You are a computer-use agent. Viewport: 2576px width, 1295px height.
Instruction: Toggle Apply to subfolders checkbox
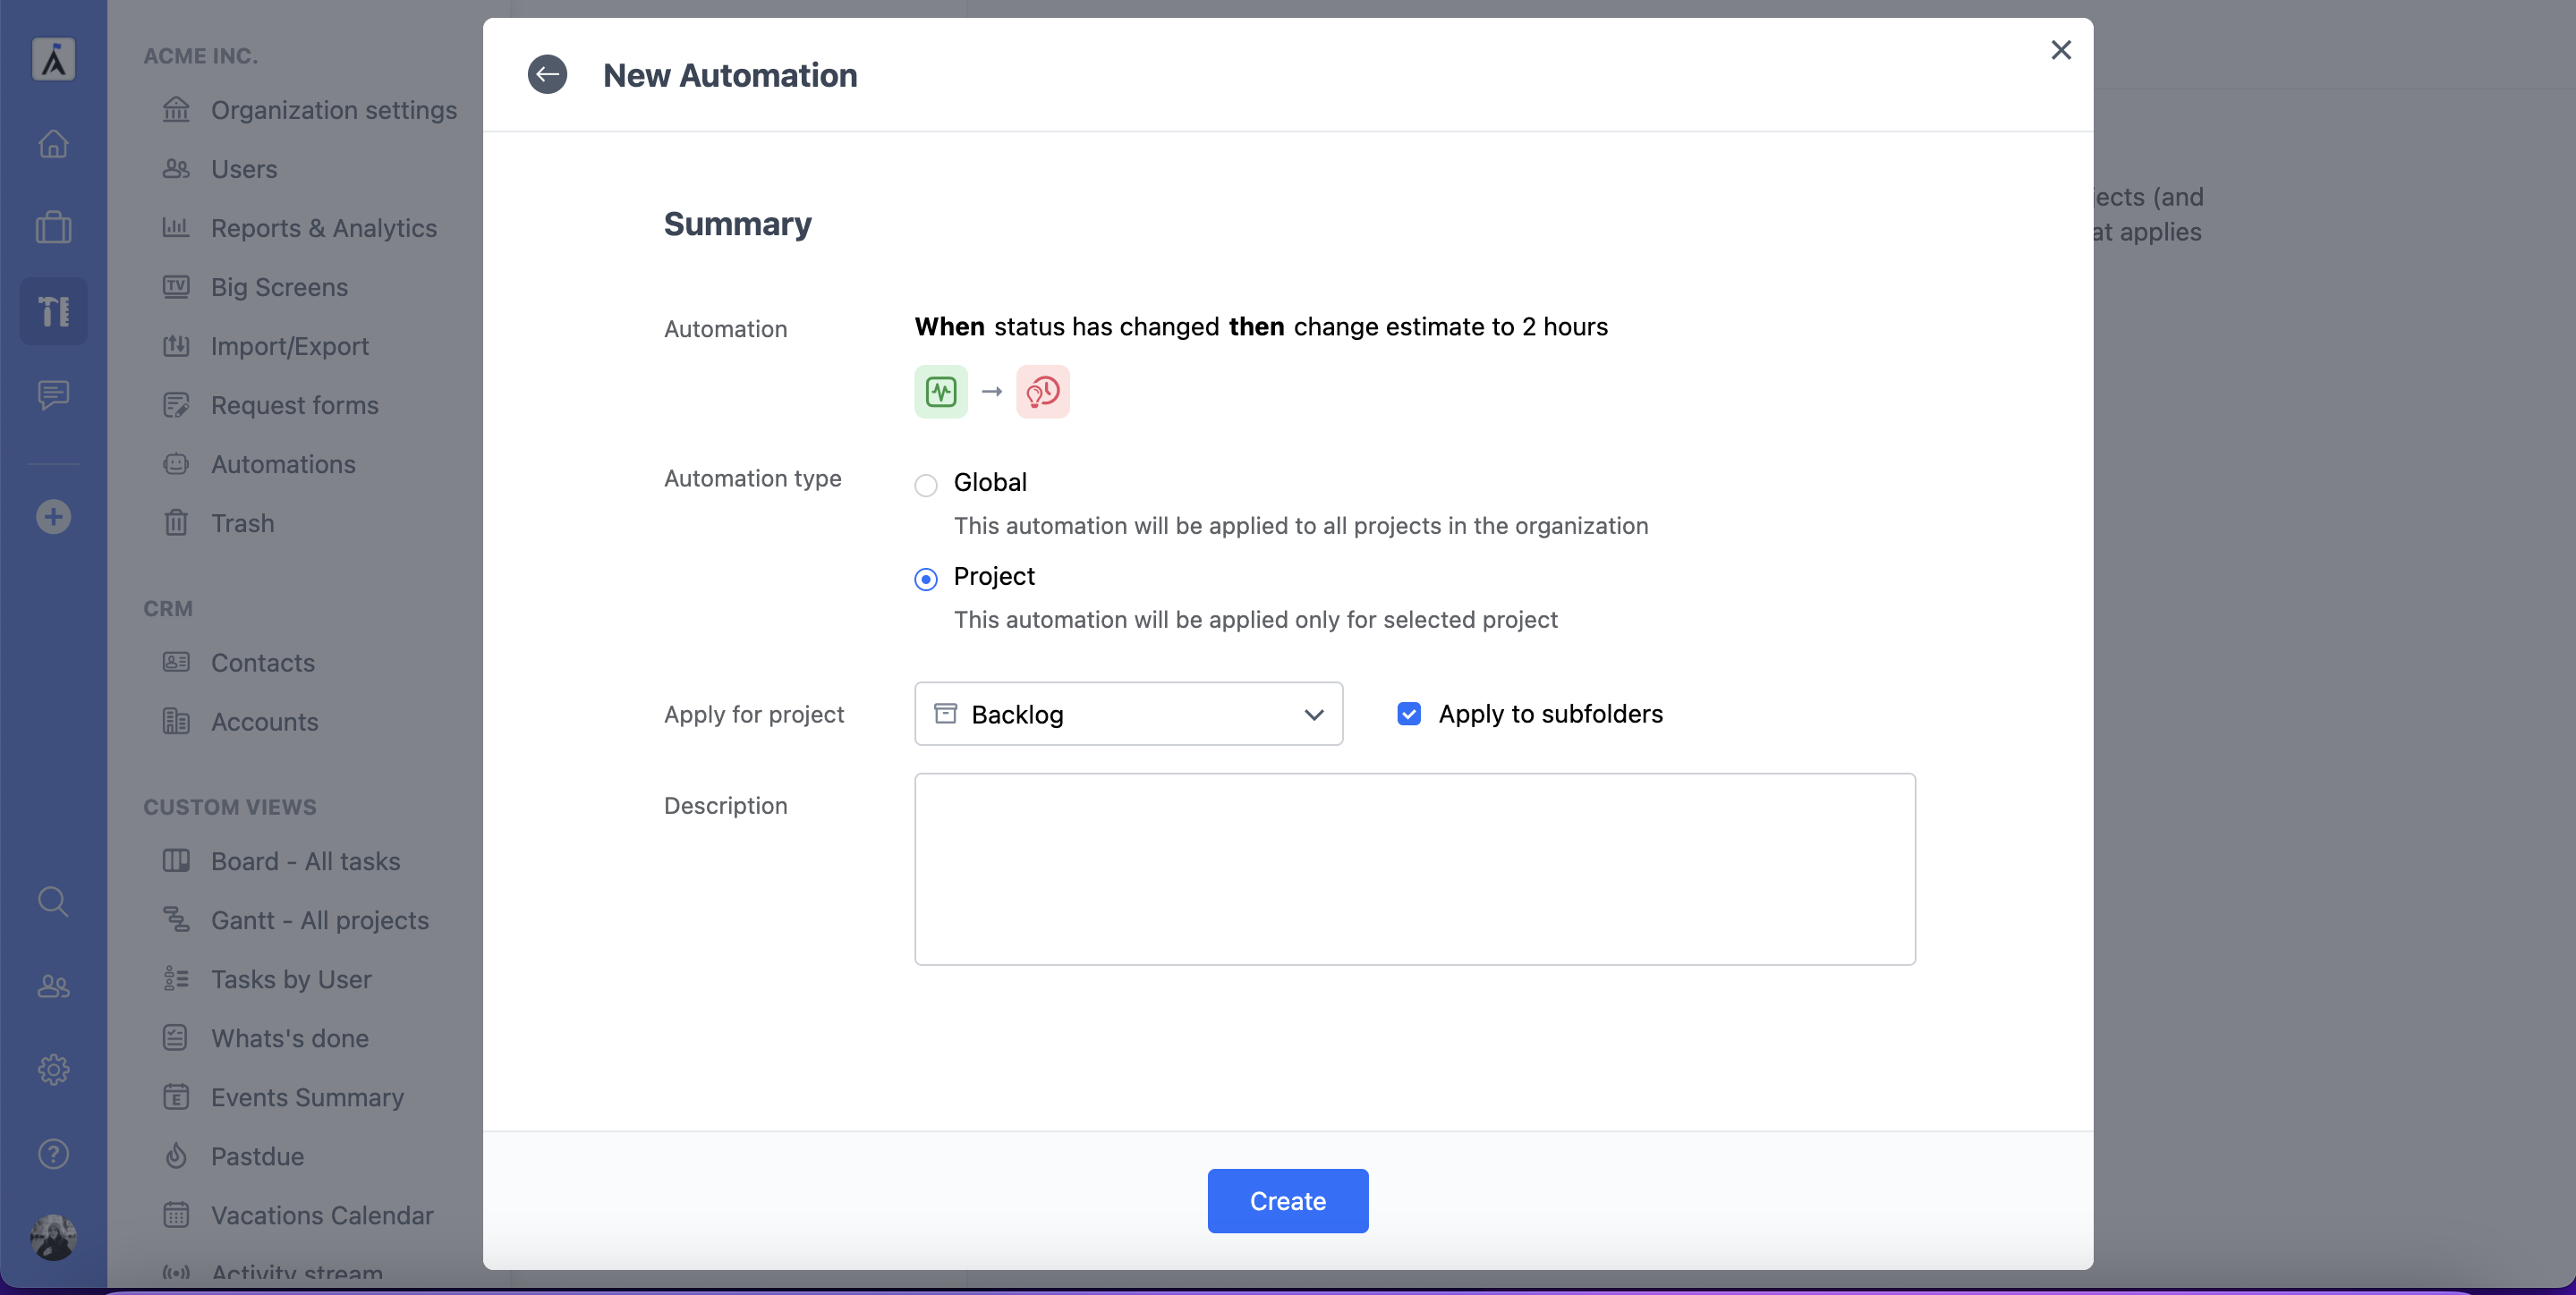1408,715
